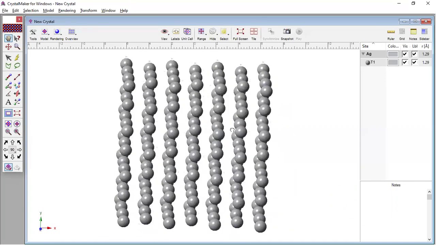Uncheck visibility for Ag
This screenshot has height=245, width=436.
[x=405, y=54]
